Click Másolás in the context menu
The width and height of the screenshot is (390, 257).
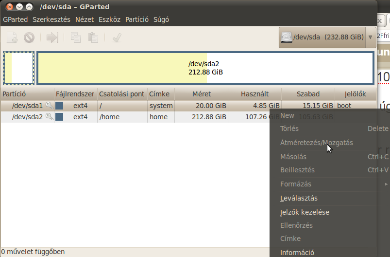pos(293,157)
